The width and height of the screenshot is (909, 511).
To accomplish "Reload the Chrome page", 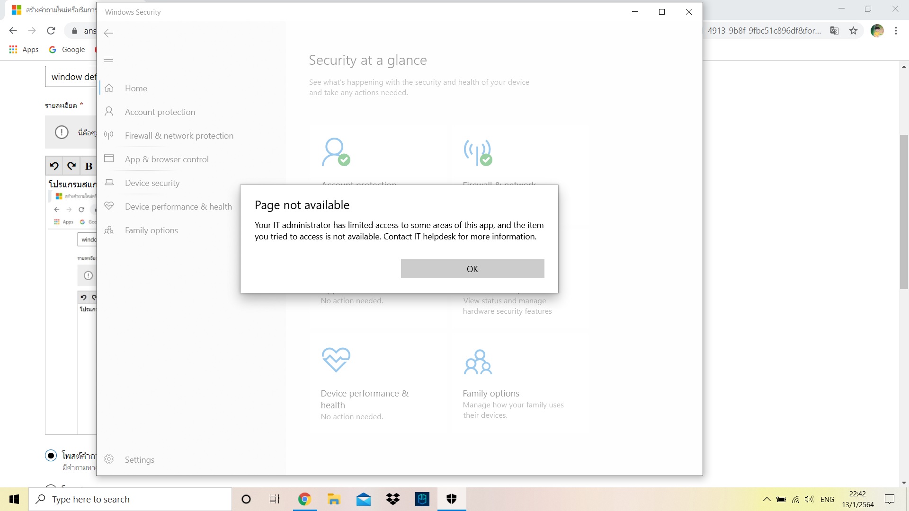I will coord(51,31).
